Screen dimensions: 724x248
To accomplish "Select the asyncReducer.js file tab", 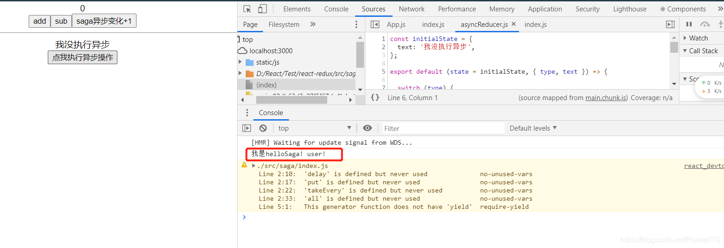I will (484, 24).
